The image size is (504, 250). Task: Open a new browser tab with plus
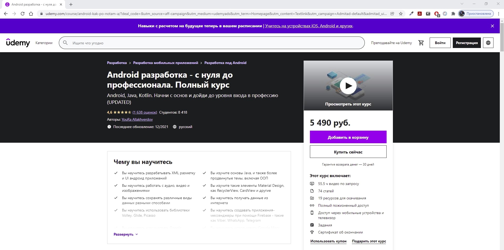point(71,4)
